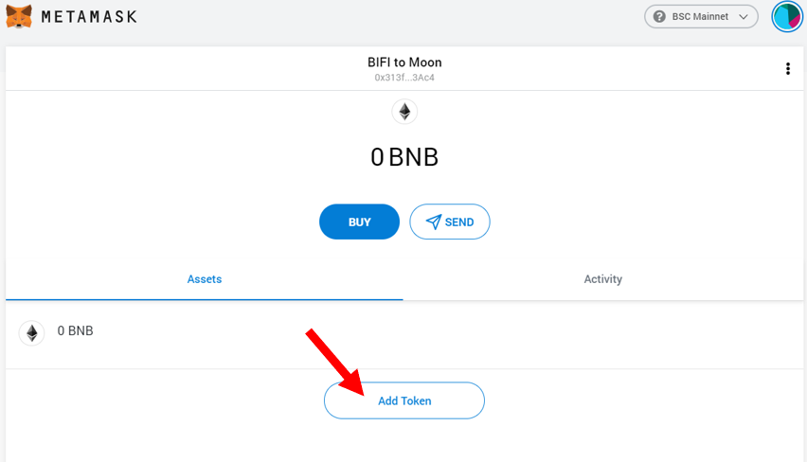Click the SEND button

click(x=450, y=222)
